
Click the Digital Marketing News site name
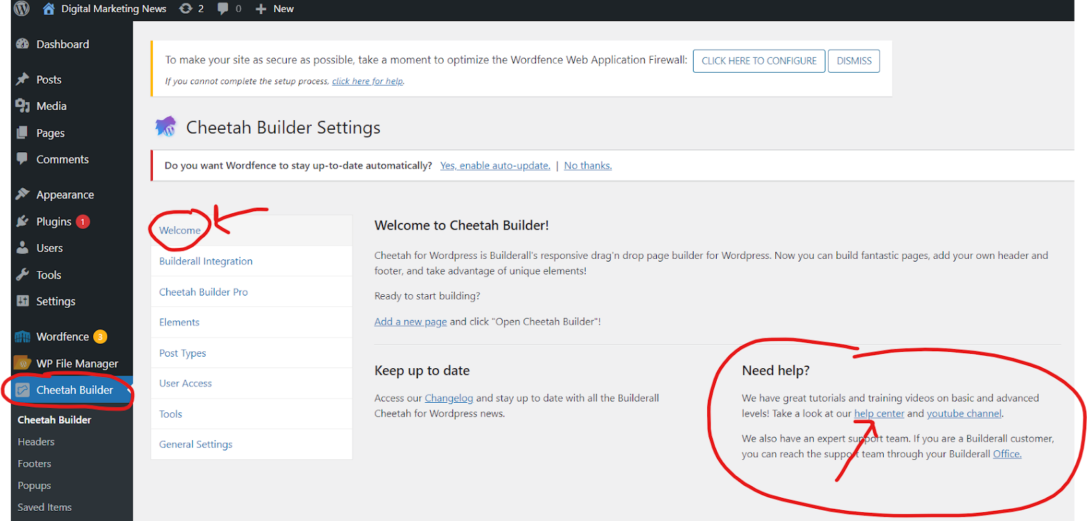[113, 9]
